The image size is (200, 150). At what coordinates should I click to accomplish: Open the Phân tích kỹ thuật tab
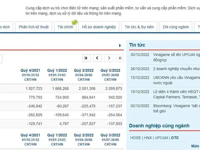point(34,27)
